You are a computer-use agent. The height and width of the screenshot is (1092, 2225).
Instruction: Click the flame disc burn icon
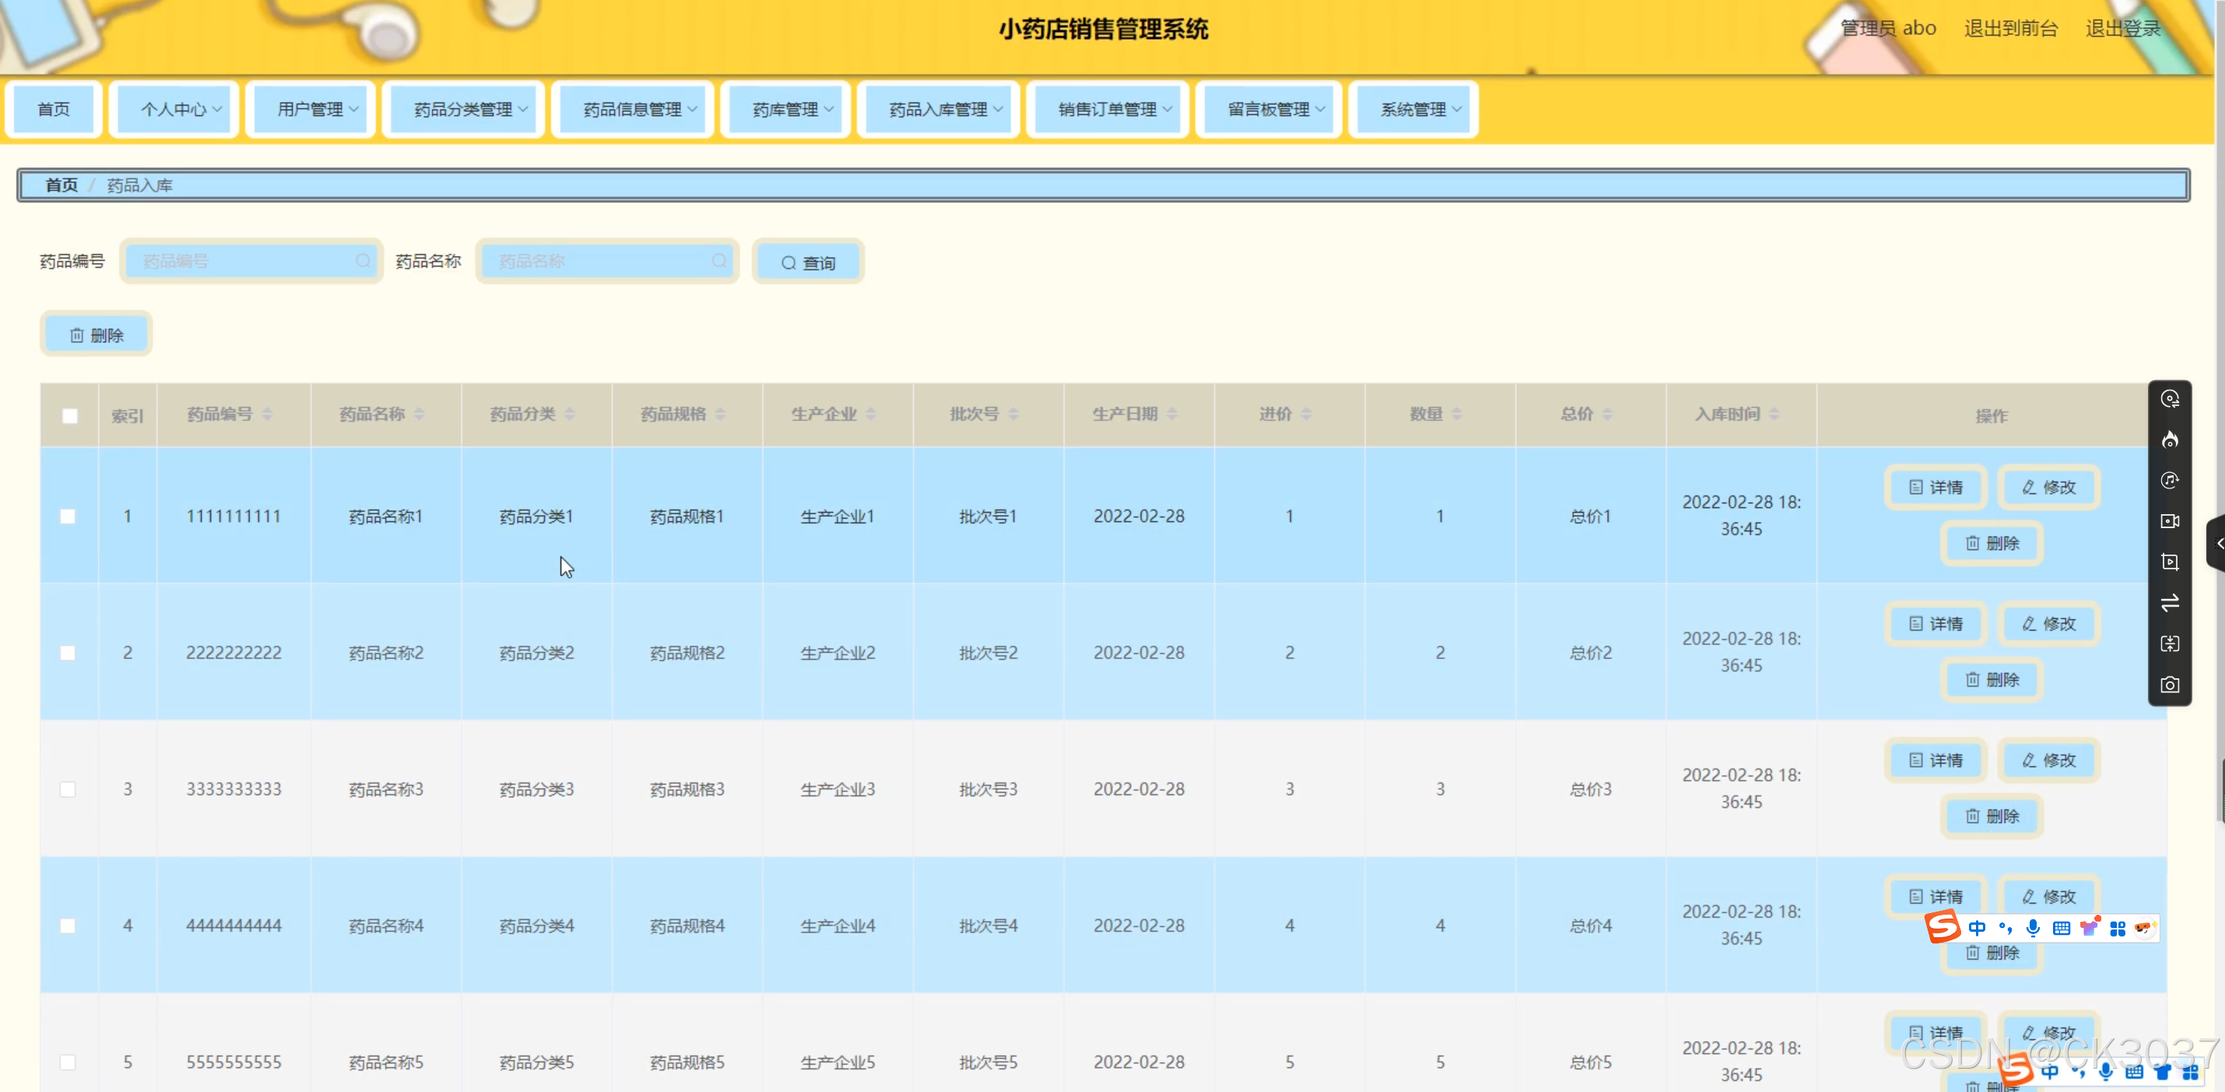click(2169, 440)
